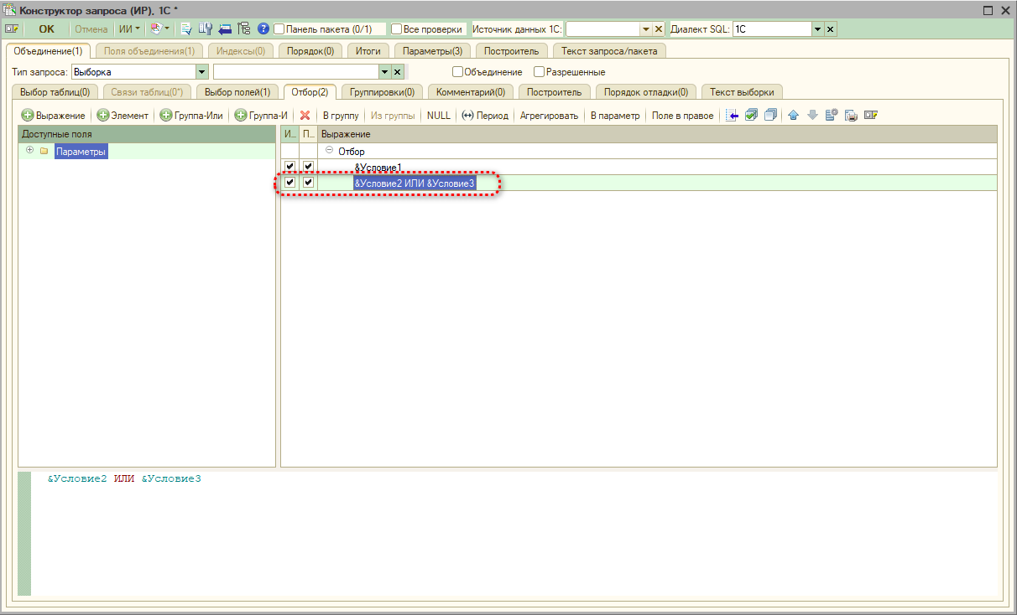Switch to the Группировки(0) tab

point(382,92)
